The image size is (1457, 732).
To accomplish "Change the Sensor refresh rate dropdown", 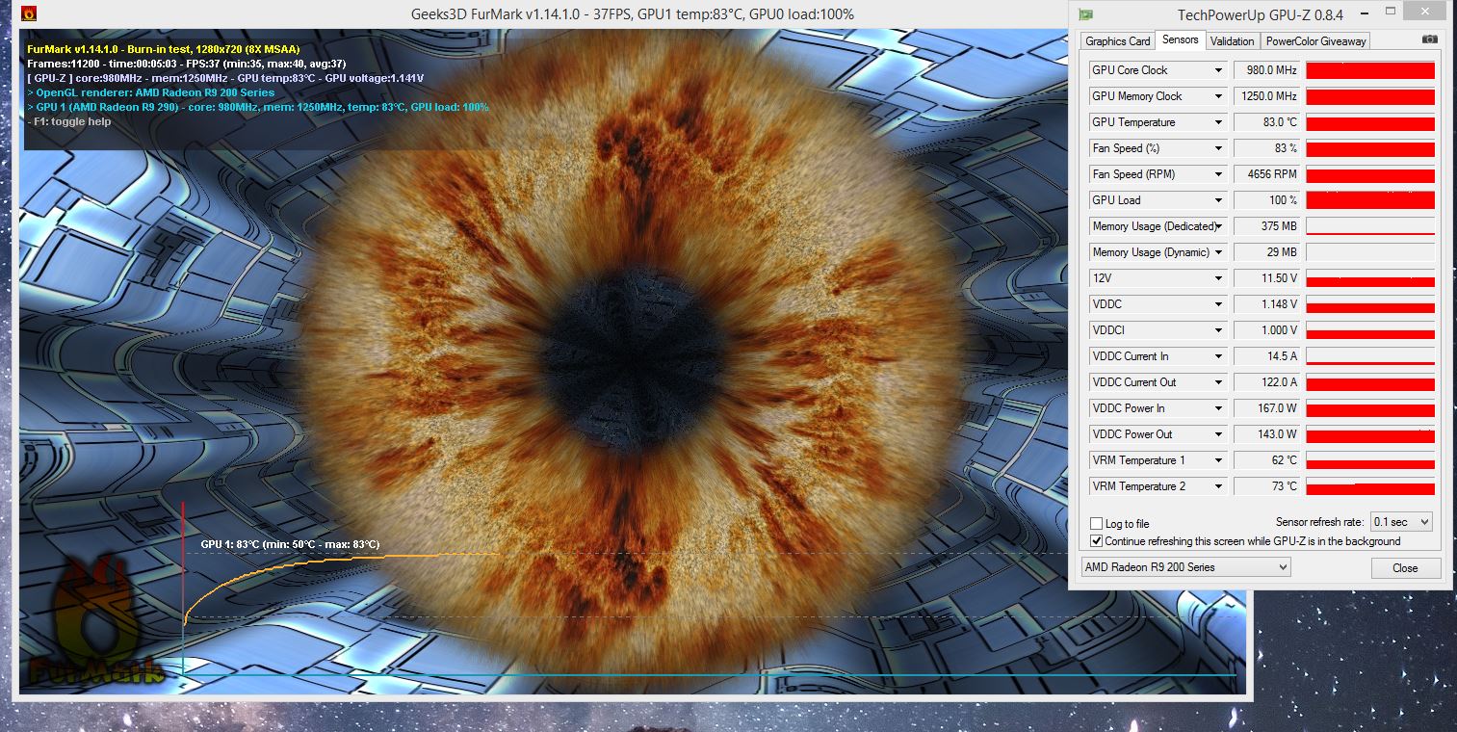I will pyautogui.click(x=1400, y=521).
